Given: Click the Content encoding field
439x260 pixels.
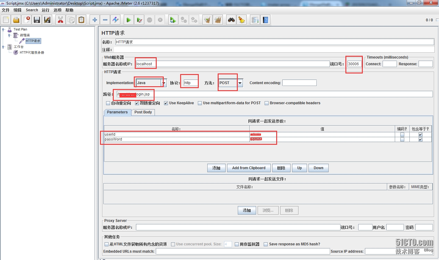Looking at the screenshot, I should 299,83.
